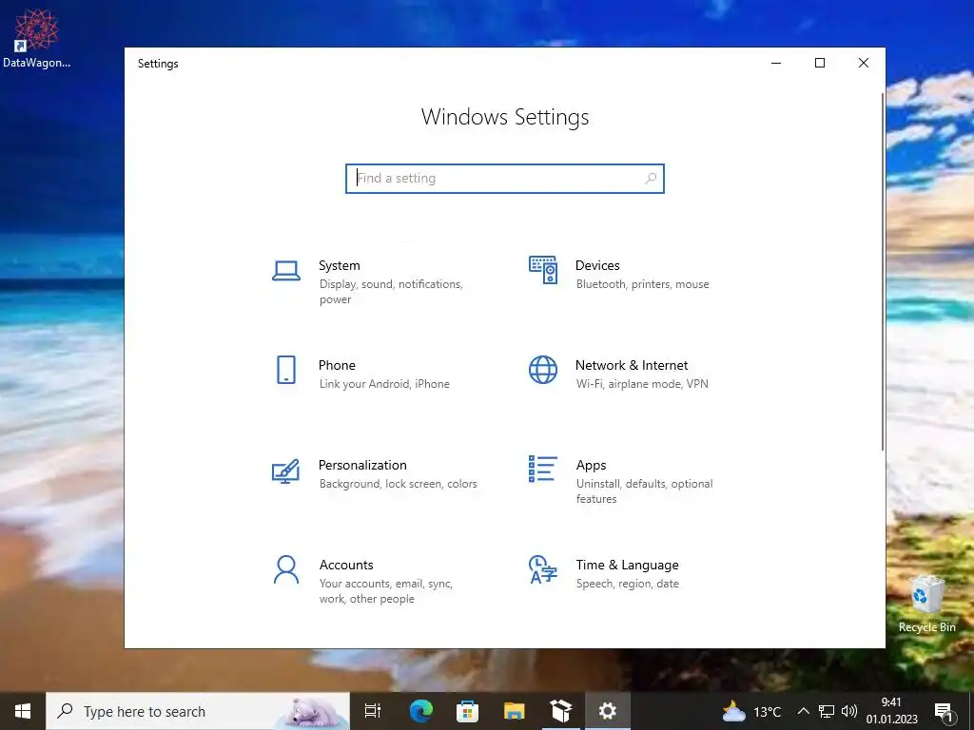Image resolution: width=974 pixels, height=730 pixels.
Task: Open the Time & Language icon
Action: [x=543, y=569]
